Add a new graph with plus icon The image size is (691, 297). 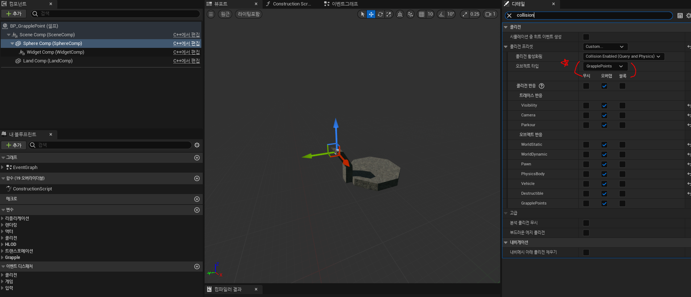[197, 158]
